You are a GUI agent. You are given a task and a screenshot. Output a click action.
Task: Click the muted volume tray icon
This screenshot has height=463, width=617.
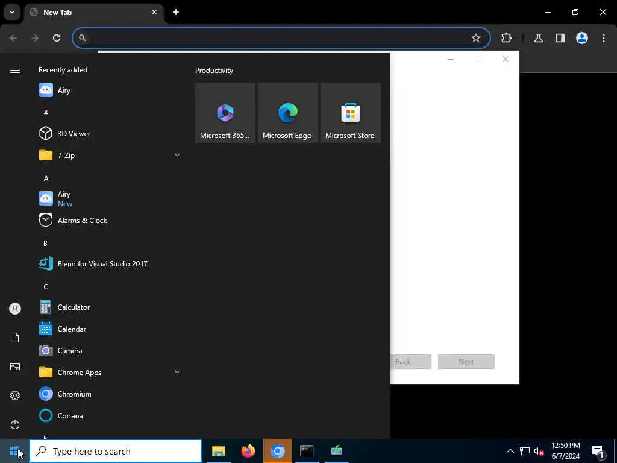pyautogui.click(x=539, y=451)
